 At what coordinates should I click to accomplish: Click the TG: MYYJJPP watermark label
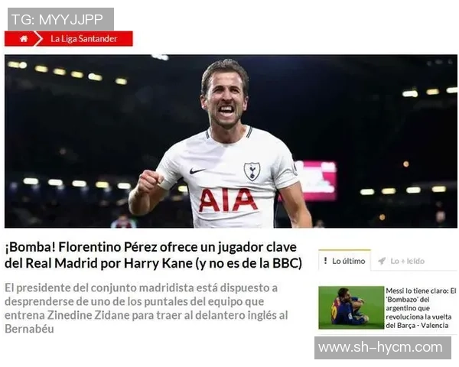(60, 19)
